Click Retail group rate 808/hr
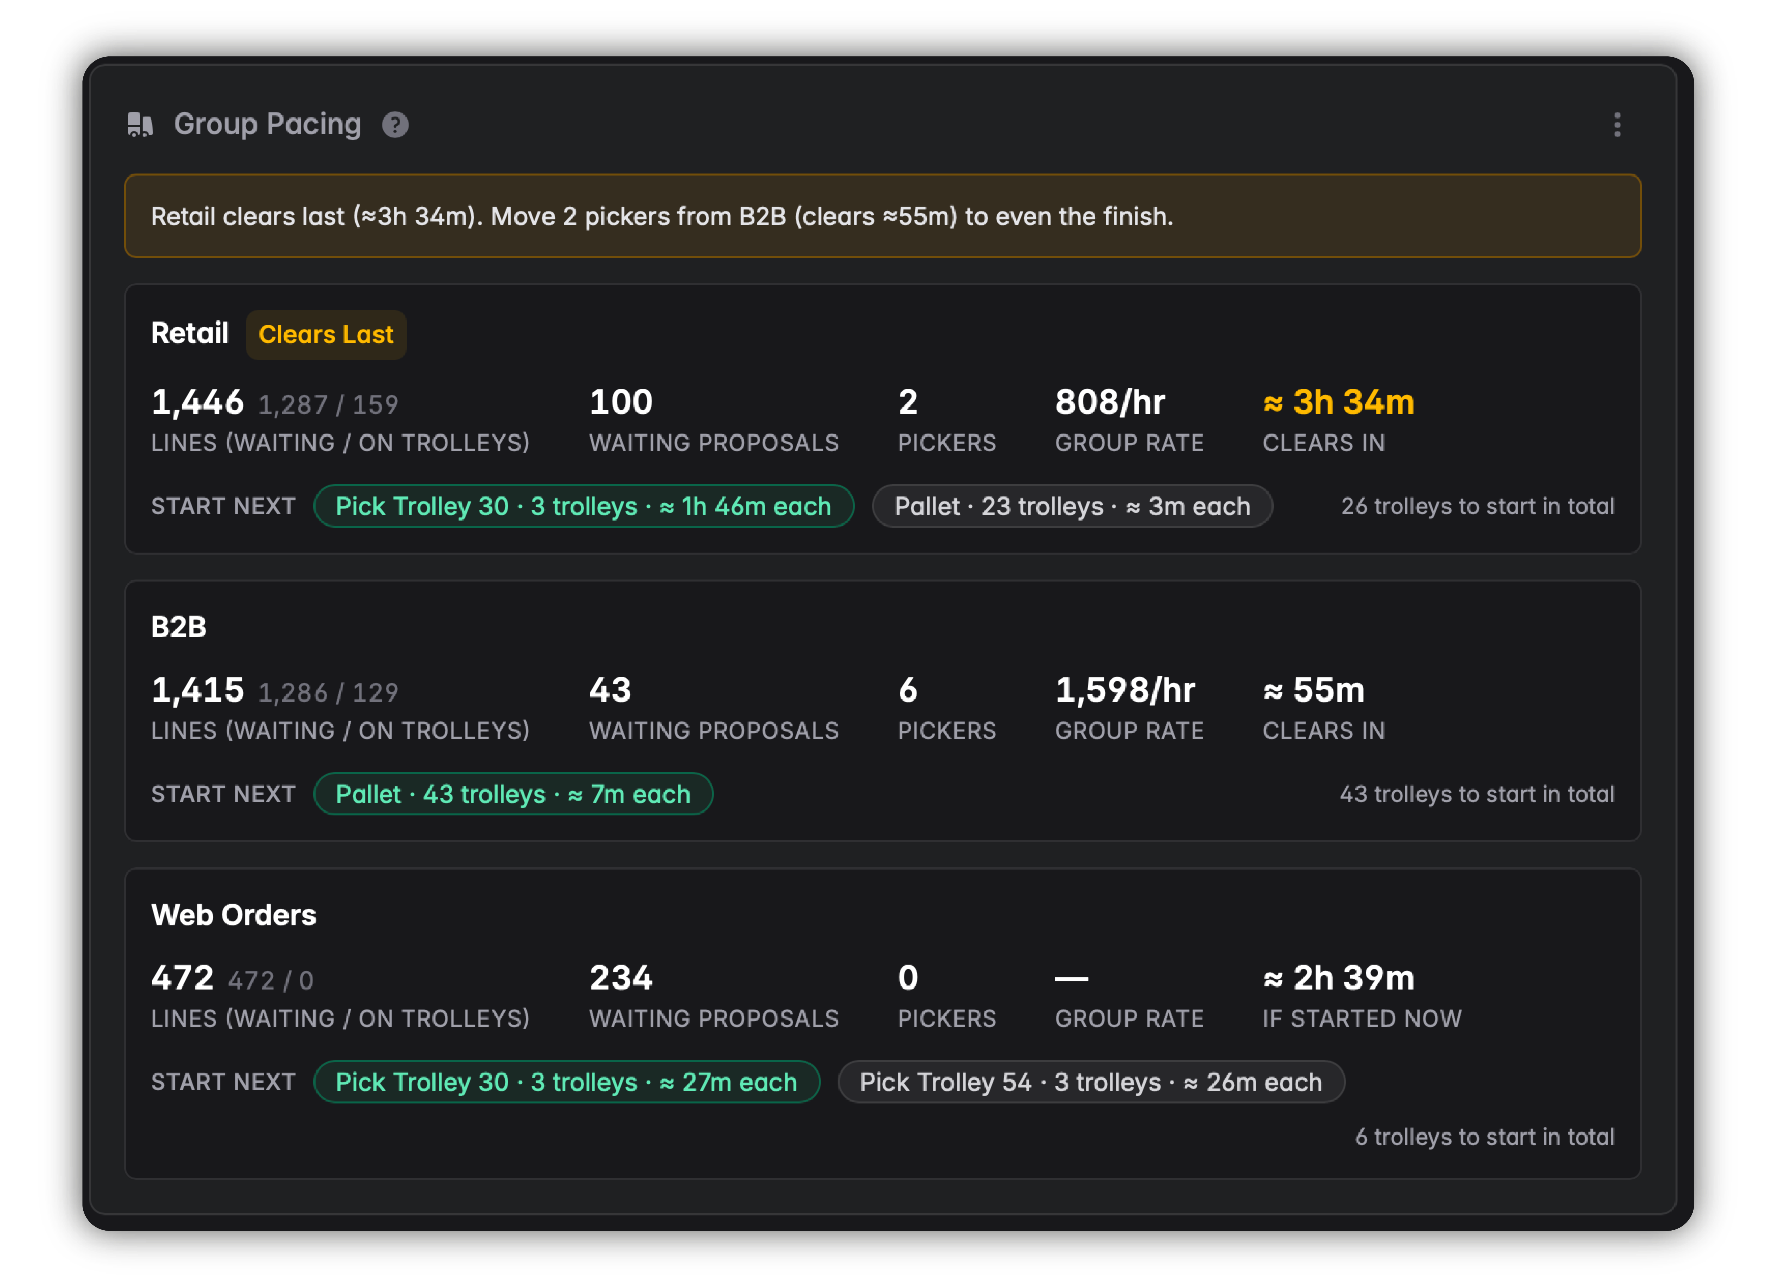The height and width of the screenshot is (1285, 1766). [x=1110, y=402]
